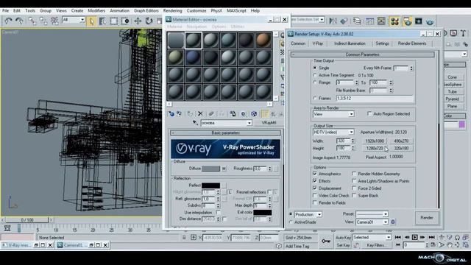471x265 pixels.
Task: Click the Exit color swatch
Action: (x=262, y=212)
